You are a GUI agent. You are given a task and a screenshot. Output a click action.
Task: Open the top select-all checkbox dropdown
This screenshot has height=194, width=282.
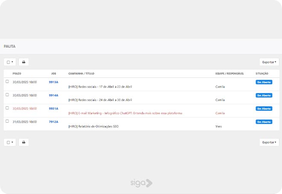(x=10, y=62)
